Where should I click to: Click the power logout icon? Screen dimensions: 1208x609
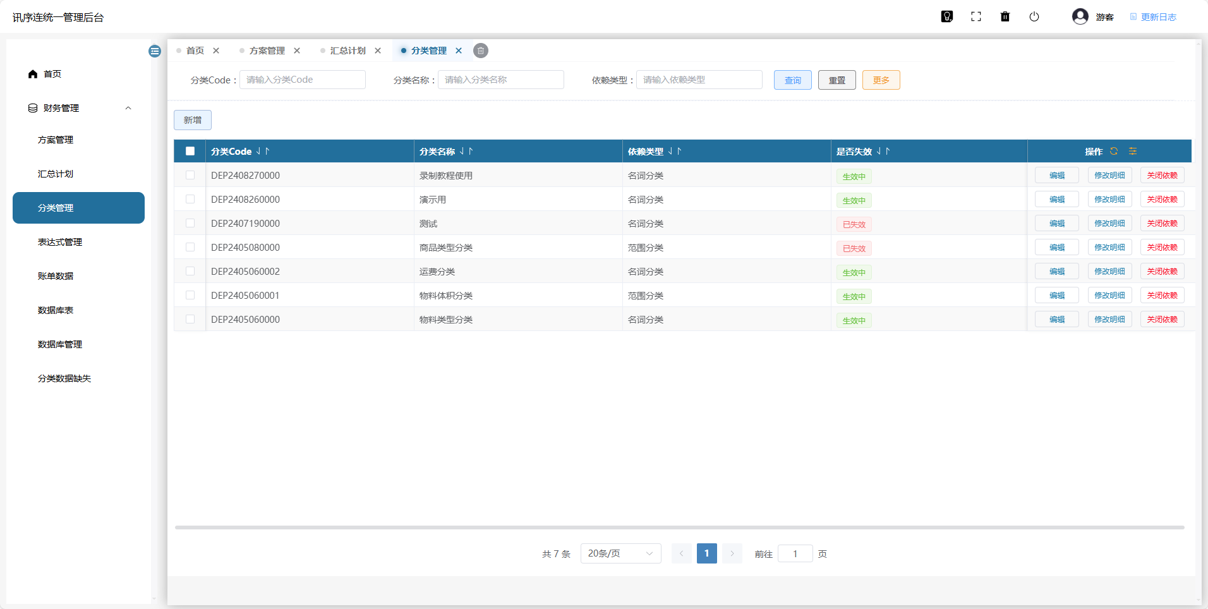pyautogui.click(x=1034, y=17)
